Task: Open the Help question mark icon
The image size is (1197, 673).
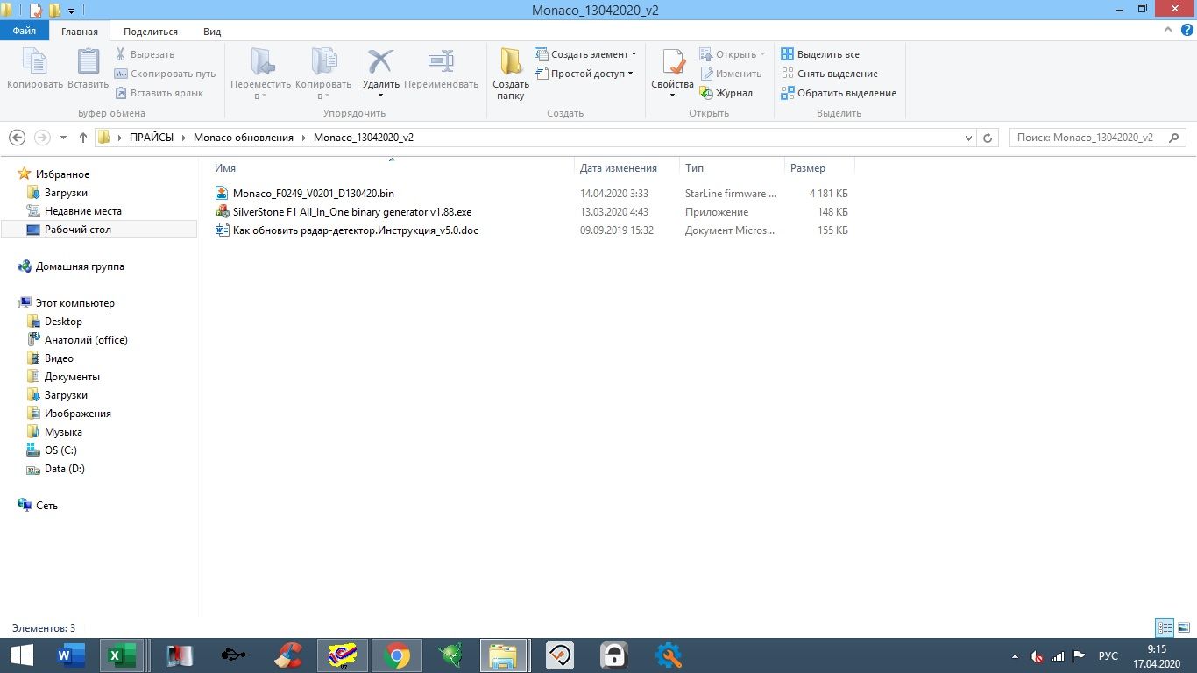Action: pos(1185,31)
